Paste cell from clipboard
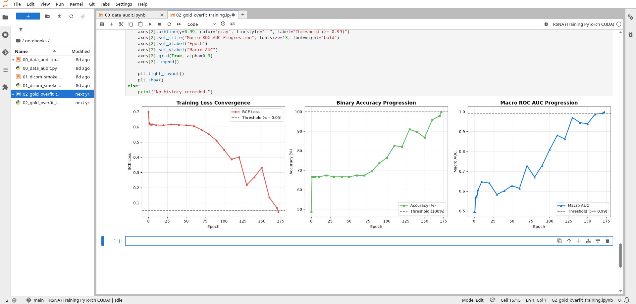Screen dimensions: 636x304 click(140, 24)
